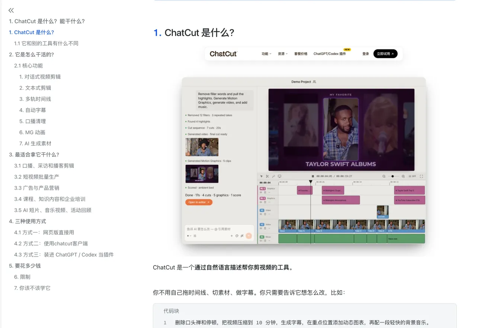Click the orange Open in editor button
Viewport: 491px width, 328px height.
(x=199, y=202)
